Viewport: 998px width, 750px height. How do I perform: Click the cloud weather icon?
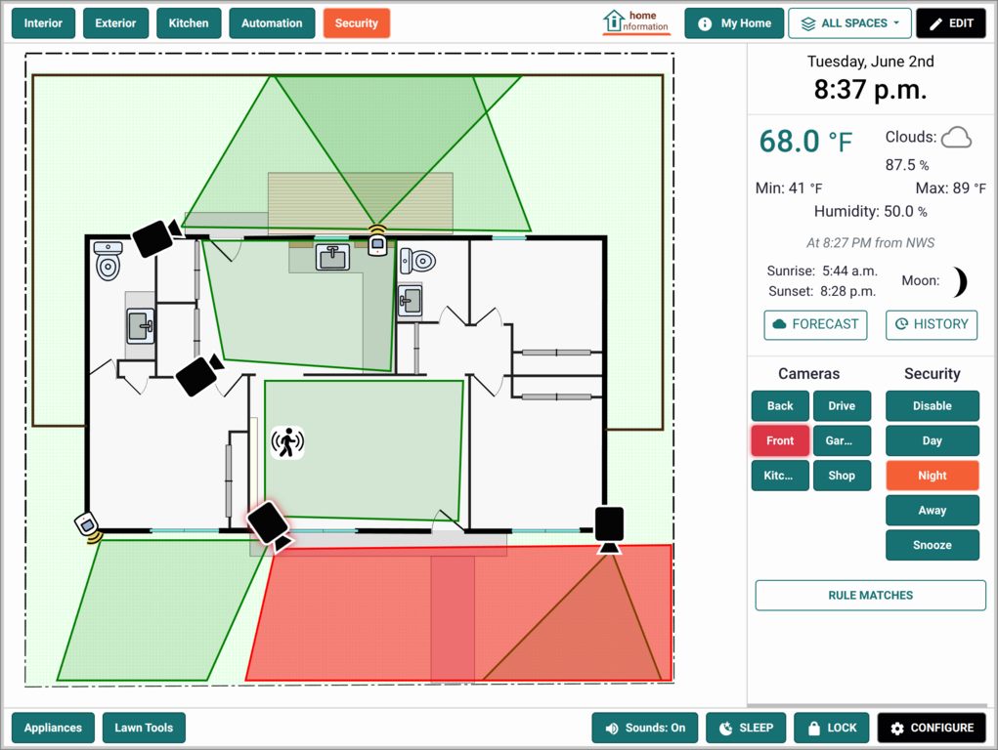click(956, 138)
